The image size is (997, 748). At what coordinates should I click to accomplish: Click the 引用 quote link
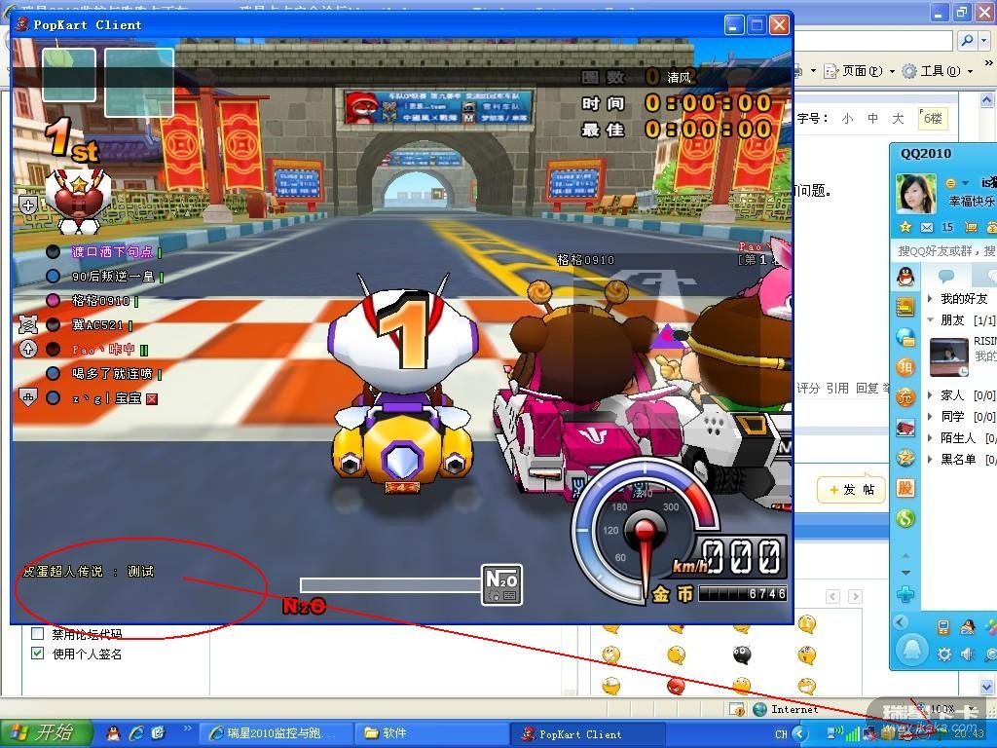click(837, 388)
